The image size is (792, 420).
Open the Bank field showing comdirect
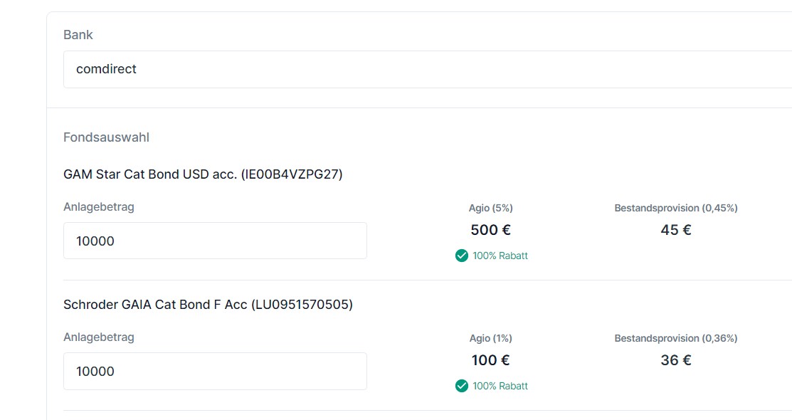point(427,69)
